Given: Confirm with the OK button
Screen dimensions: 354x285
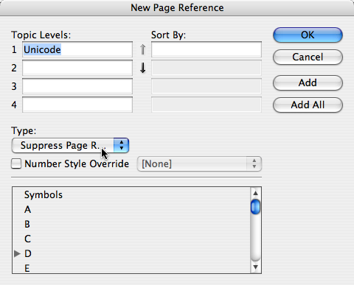Looking at the screenshot, I should coord(308,35).
